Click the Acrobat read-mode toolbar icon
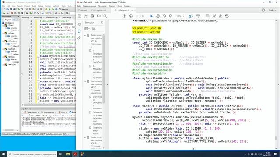280x157 pixels. [198, 16]
